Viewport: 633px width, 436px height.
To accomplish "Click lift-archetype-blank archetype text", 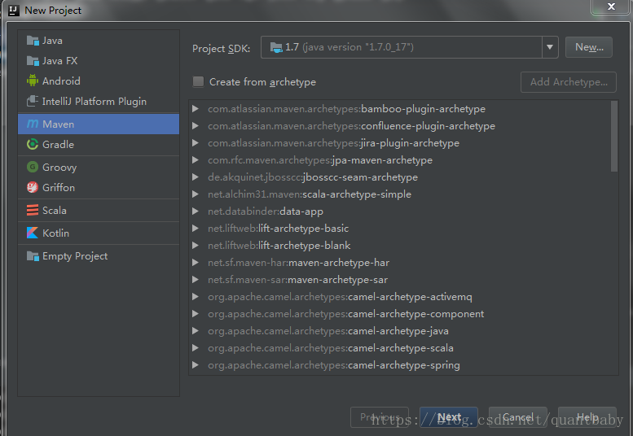I will [x=305, y=246].
